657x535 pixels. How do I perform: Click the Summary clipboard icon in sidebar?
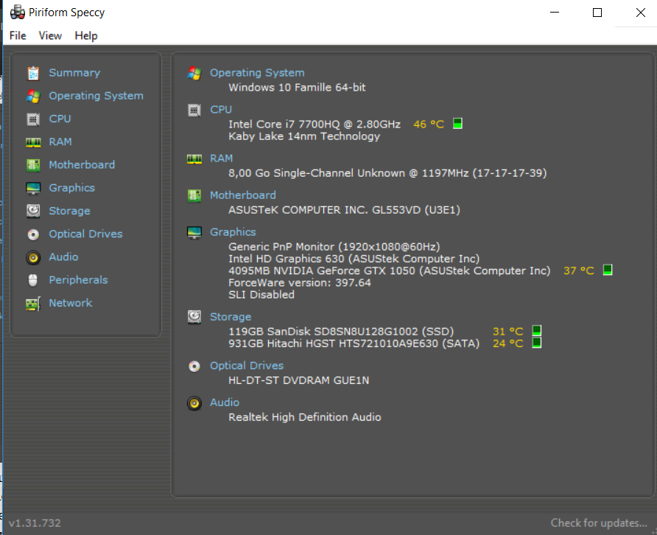click(33, 73)
